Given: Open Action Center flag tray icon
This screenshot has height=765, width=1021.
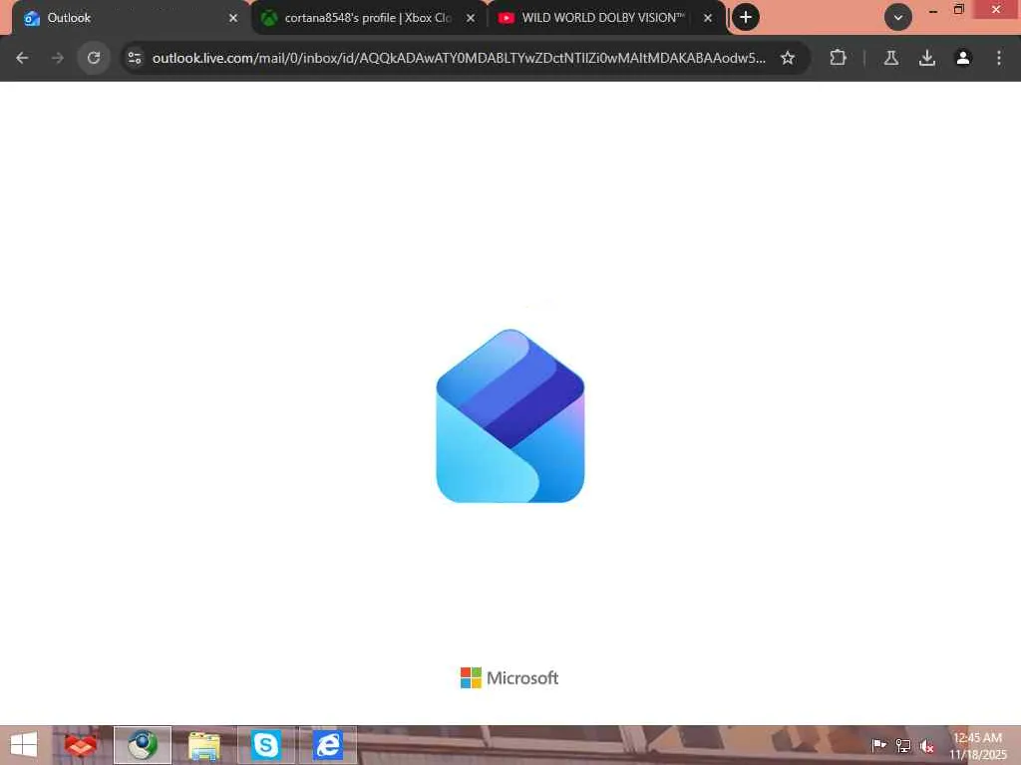Looking at the screenshot, I should point(879,745).
